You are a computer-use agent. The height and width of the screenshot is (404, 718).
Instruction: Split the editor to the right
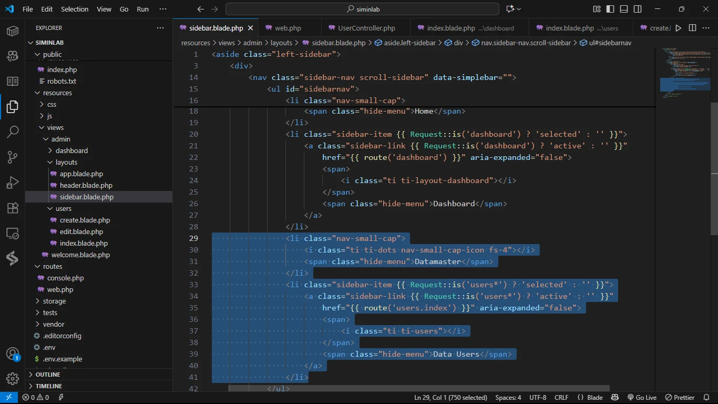(692, 28)
